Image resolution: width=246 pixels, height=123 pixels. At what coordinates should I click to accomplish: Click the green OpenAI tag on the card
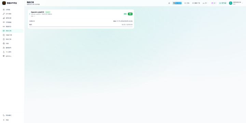point(48,12)
